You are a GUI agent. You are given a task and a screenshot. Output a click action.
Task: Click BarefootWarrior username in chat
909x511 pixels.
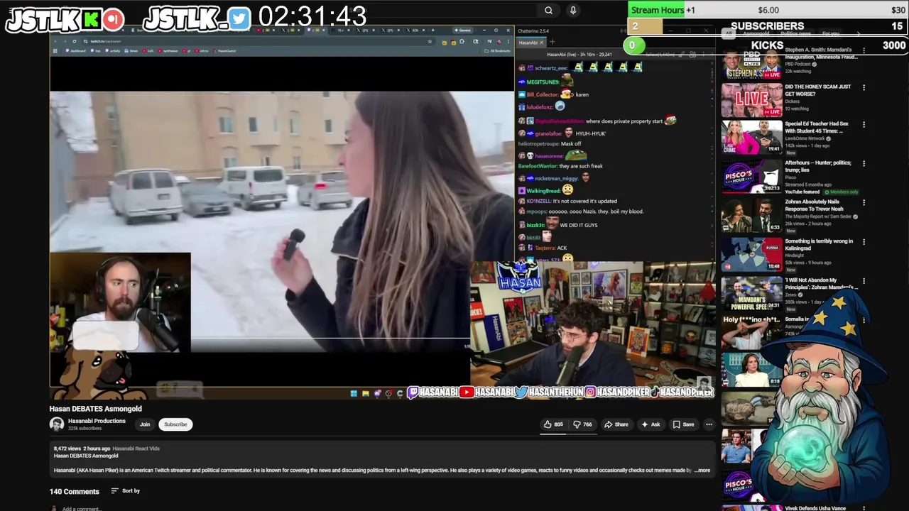pos(538,166)
